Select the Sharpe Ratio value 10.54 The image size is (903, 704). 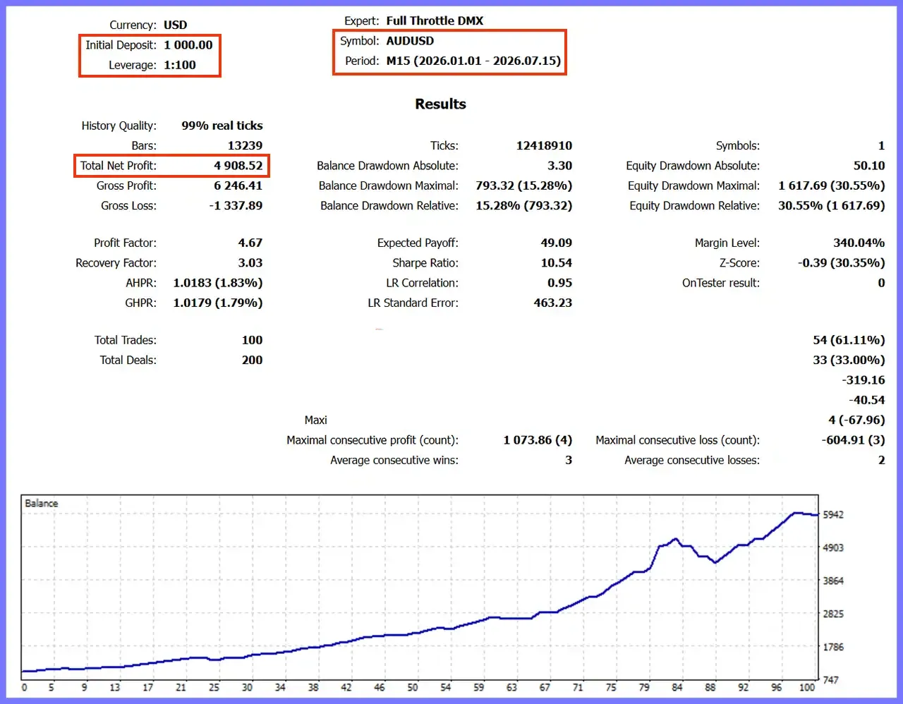(556, 262)
